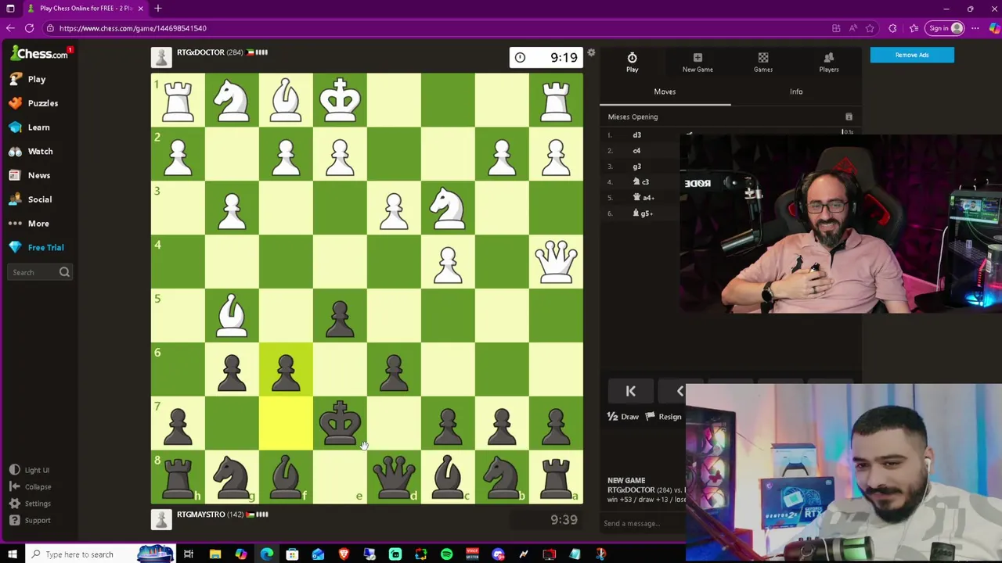Add this page to favorites star

(870, 28)
